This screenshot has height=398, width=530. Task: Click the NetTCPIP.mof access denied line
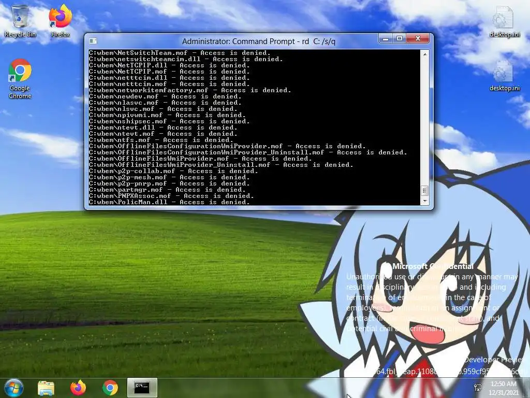click(169, 72)
